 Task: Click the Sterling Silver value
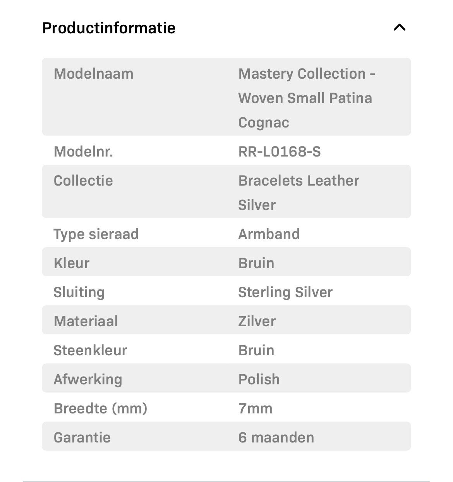click(x=285, y=292)
